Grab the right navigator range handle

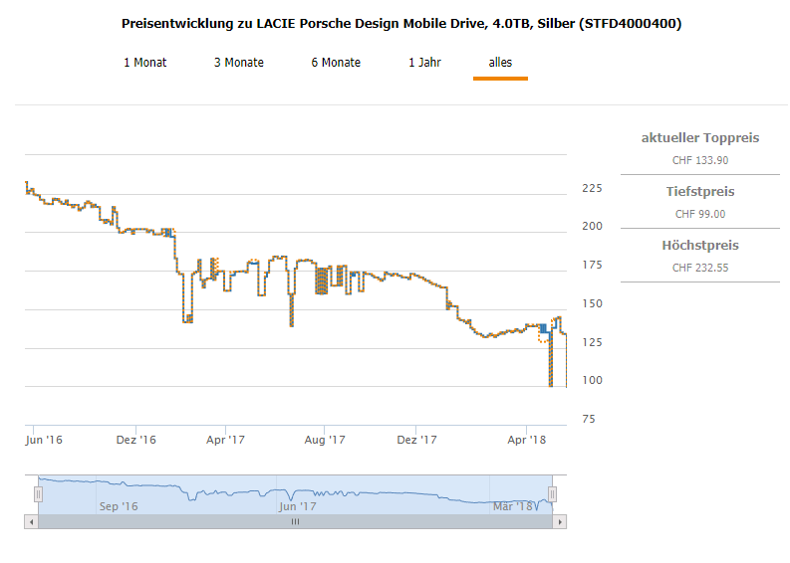[552, 494]
